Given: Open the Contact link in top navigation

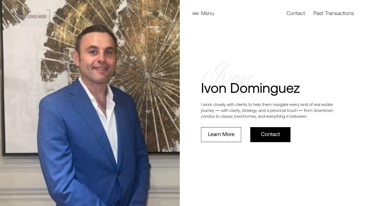Looking at the screenshot, I should pos(296,13).
